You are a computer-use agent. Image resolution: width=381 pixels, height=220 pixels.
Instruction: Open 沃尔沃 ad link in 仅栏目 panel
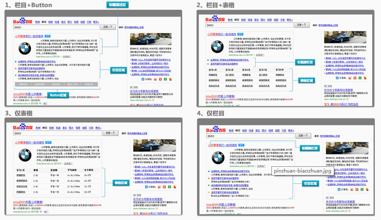(x=340, y=201)
